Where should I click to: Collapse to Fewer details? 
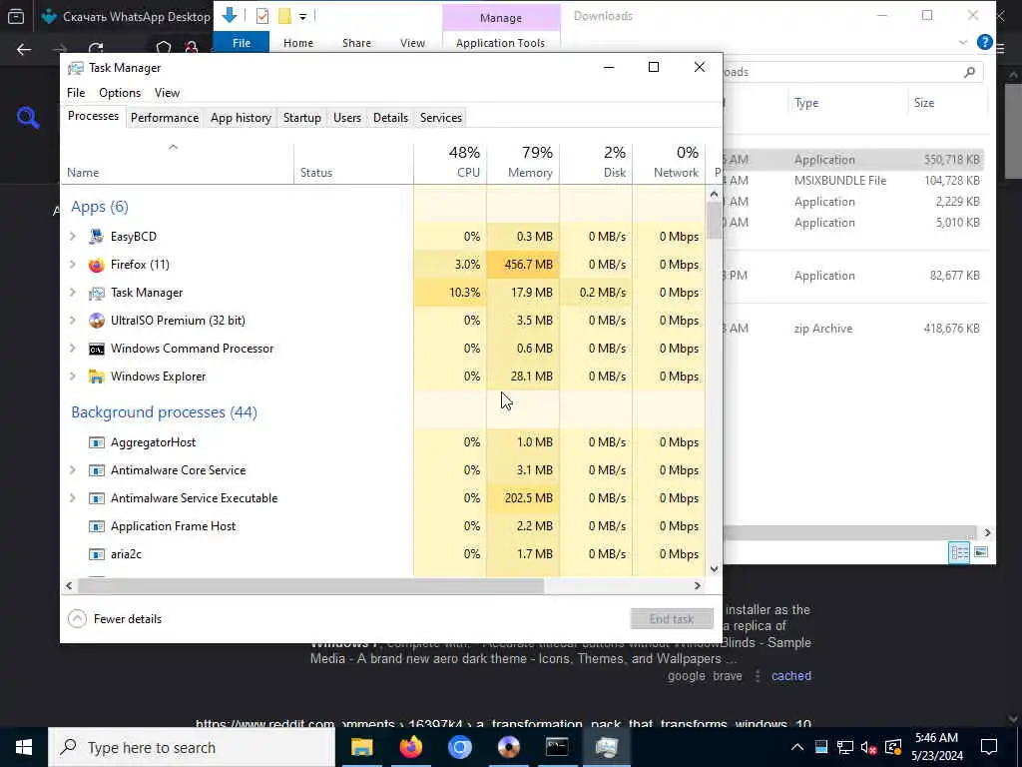[115, 619]
